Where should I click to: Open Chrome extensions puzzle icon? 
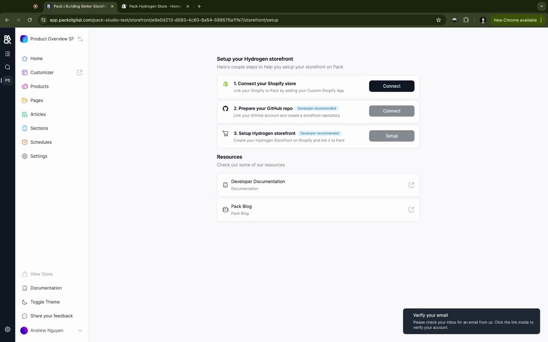click(466, 20)
